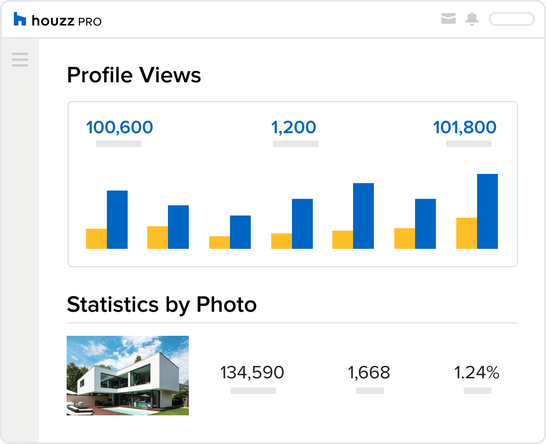Click the Houzz Pro logo icon
The height and width of the screenshot is (444, 546).
20,19
